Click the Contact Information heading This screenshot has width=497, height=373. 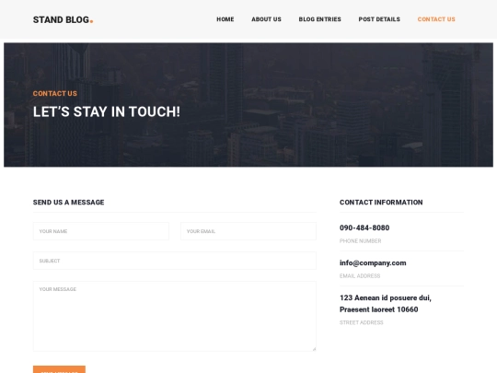coord(381,203)
